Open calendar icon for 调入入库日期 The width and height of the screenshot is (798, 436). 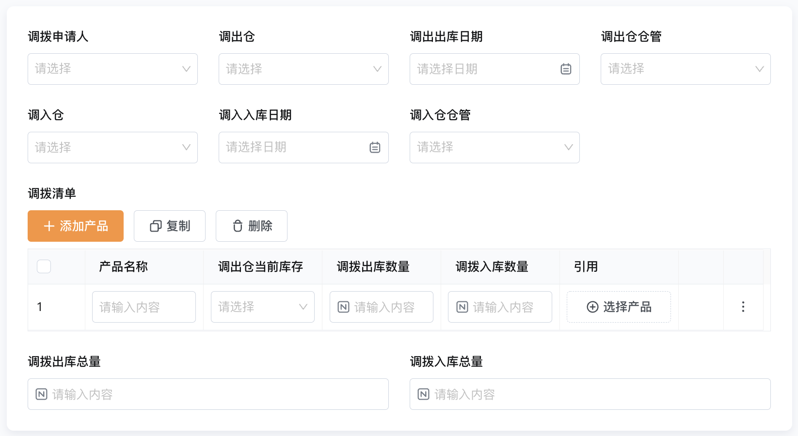[375, 147]
